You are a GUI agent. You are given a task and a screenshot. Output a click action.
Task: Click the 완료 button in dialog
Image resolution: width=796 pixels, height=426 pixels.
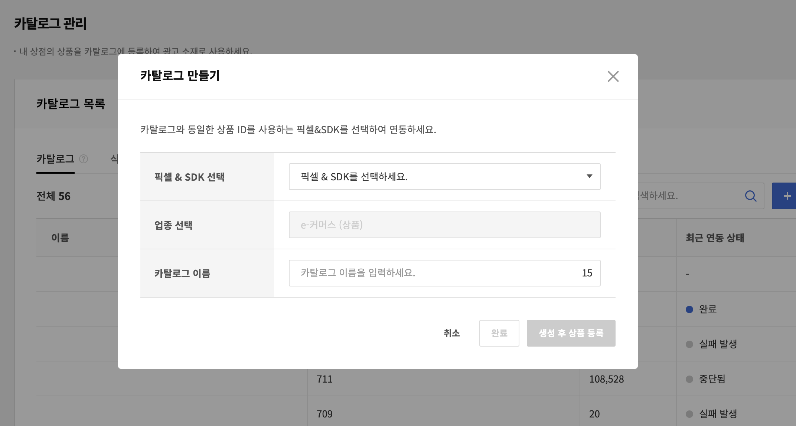(499, 333)
